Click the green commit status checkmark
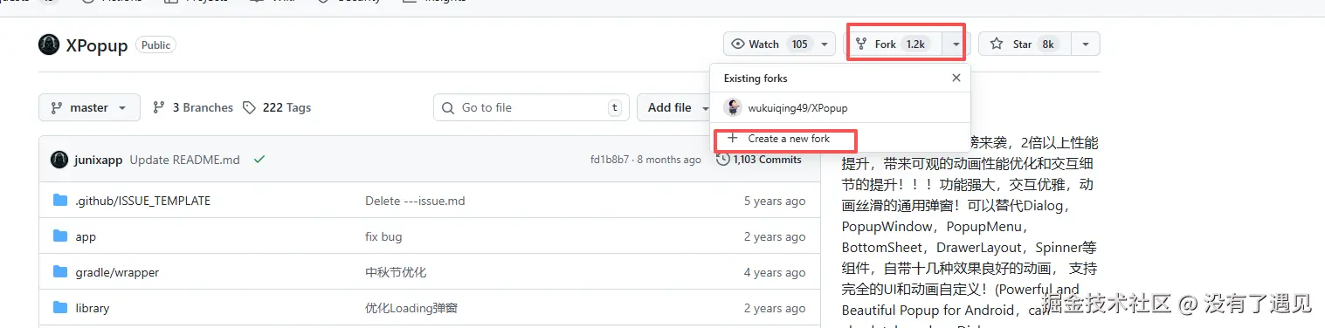The width and height of the screenshot is (1325, 328). 259,160
